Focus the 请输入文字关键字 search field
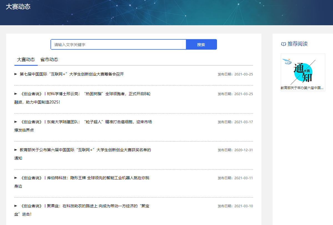The width and height of the screenshot is (333, 225). (118, 45)
